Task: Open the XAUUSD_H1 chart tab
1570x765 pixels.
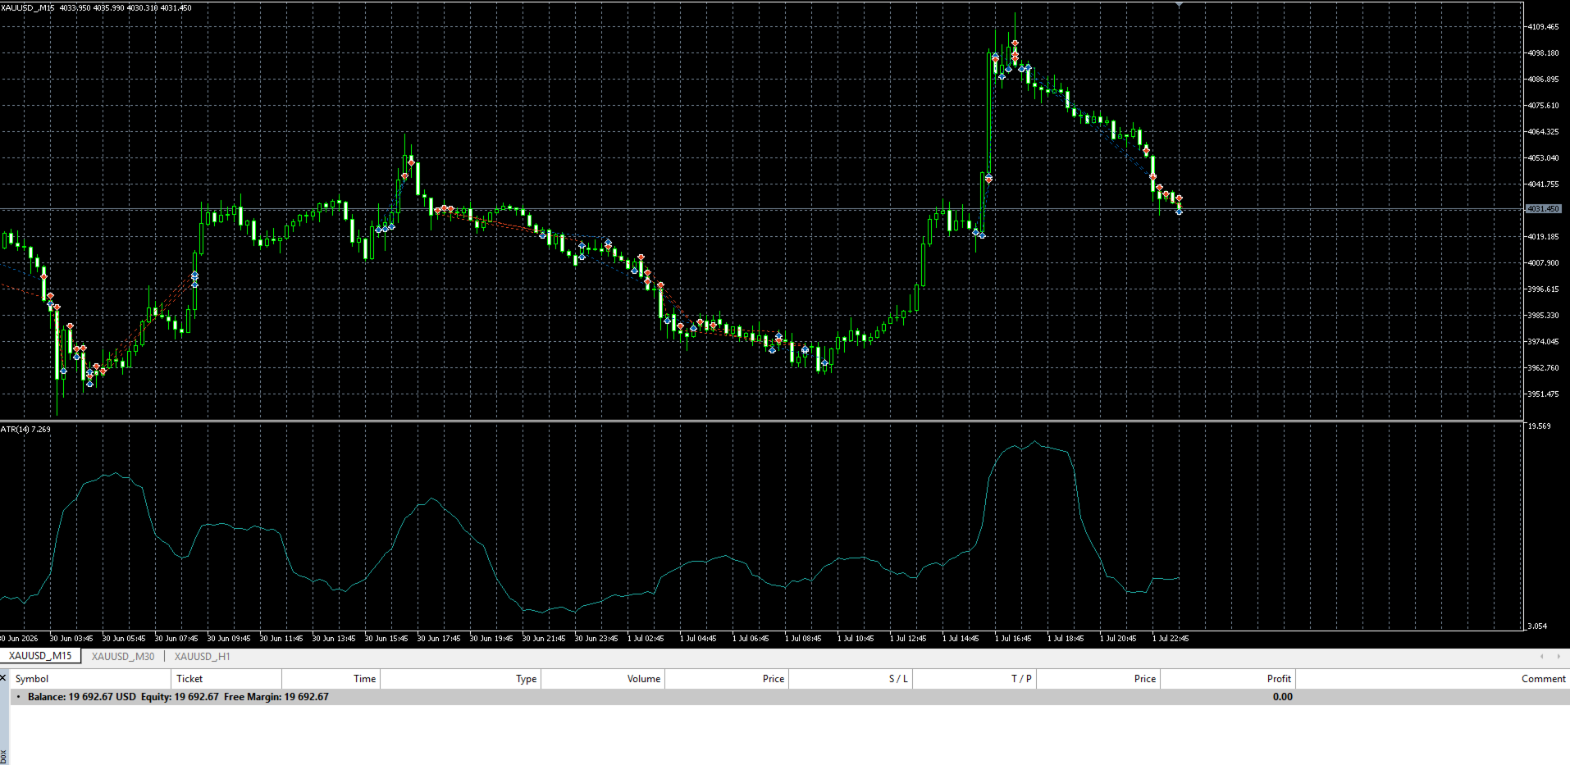Action: pos(202,656)
